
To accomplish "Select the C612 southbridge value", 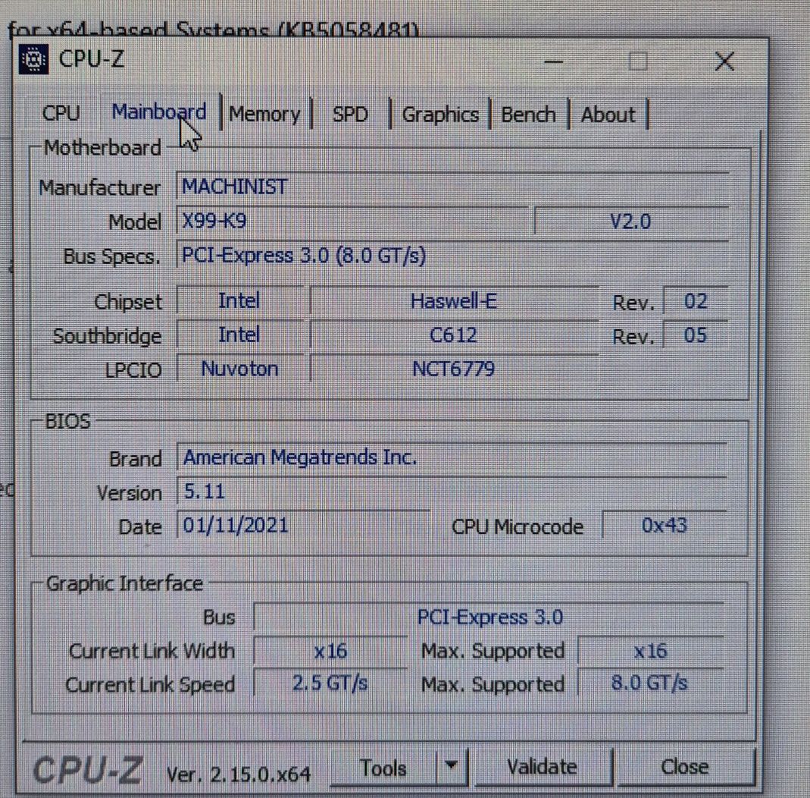I will click(x=454, y=335).
